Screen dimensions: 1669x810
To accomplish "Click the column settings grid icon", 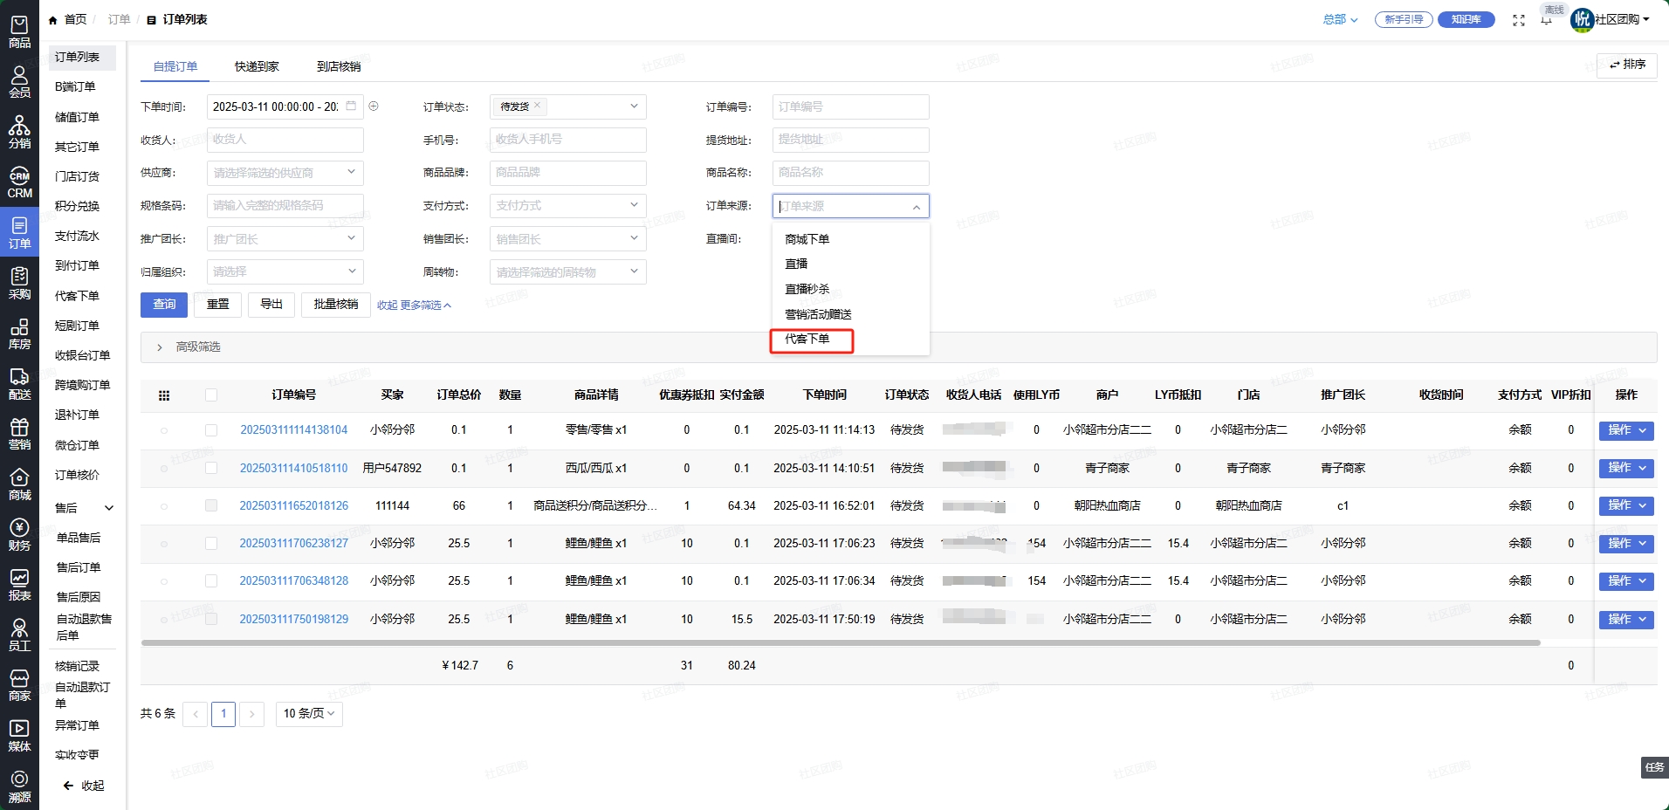I will (x=164, y=395).
